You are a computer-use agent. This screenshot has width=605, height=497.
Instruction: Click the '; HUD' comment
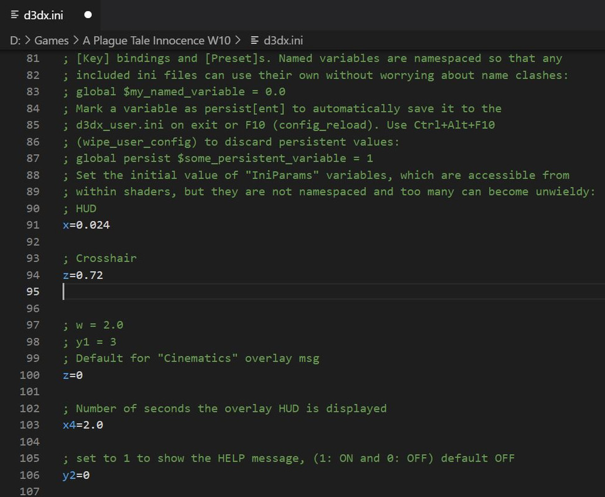pos(80,209)
